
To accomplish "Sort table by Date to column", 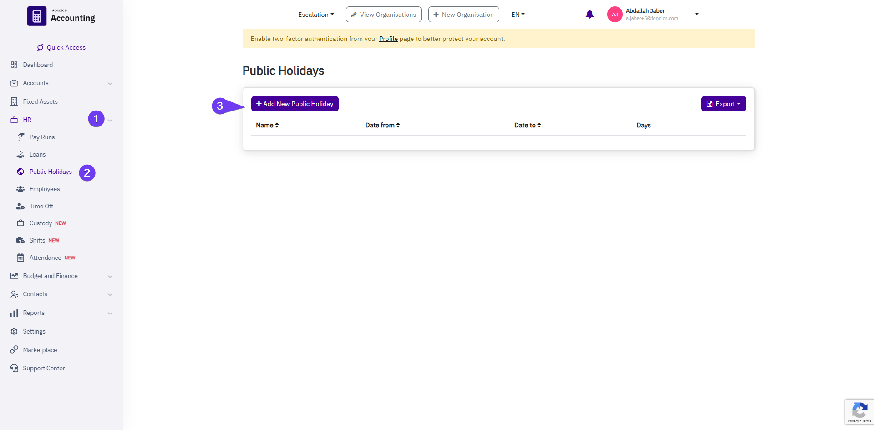I will (528, 125).
